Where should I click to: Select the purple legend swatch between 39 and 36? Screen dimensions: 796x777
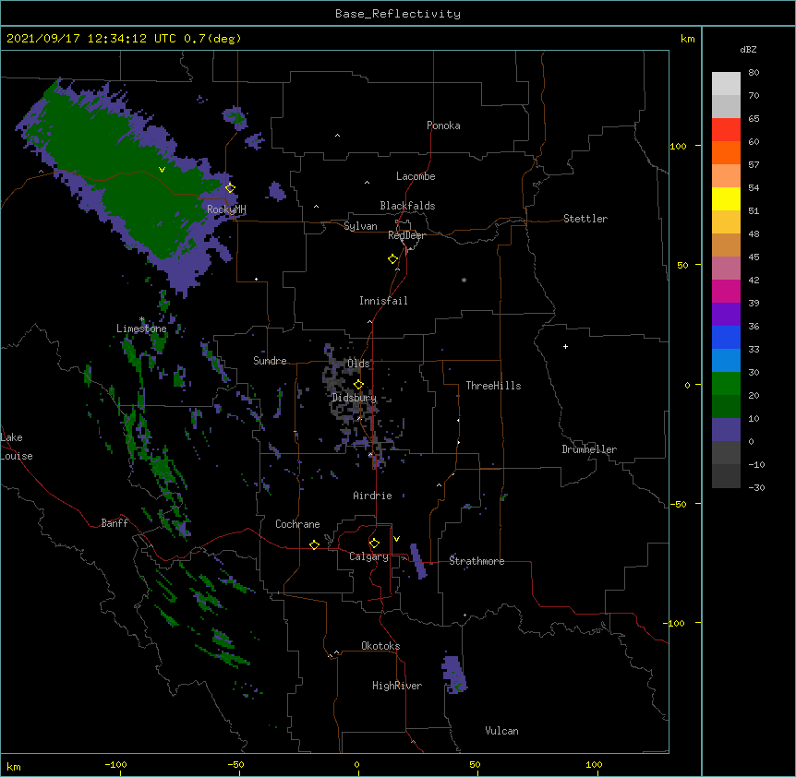coord(726,315)
